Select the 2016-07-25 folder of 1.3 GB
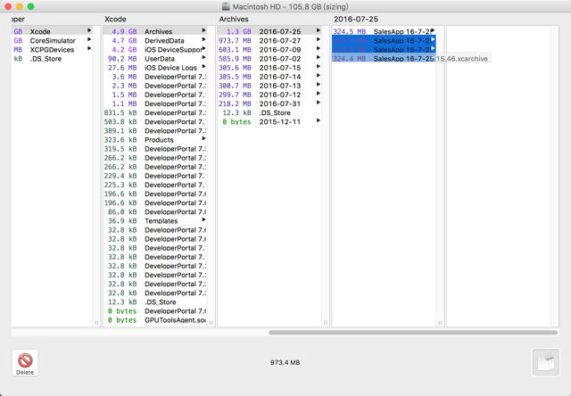The height and width of the screenshot is (396, 571). [x=269, y=31]
